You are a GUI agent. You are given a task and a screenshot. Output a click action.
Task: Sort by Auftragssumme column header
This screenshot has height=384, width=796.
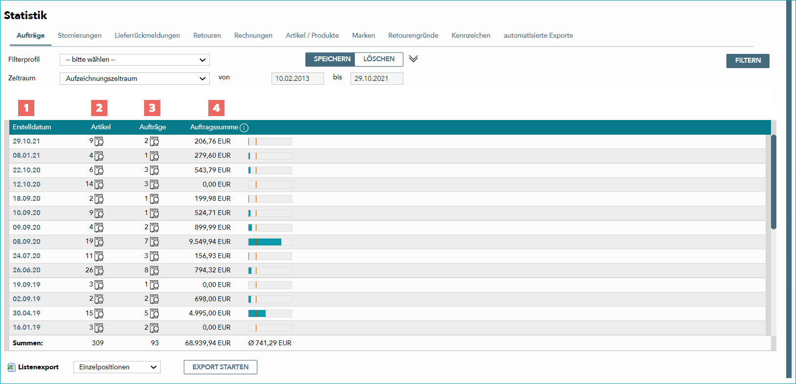pyautogui.click(x=214, y=127)
